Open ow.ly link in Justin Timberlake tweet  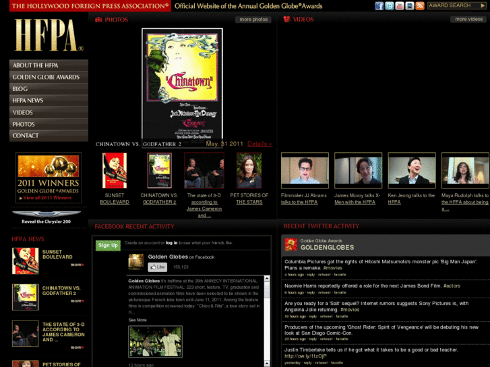pyautogui.click(x=305, y=356)
